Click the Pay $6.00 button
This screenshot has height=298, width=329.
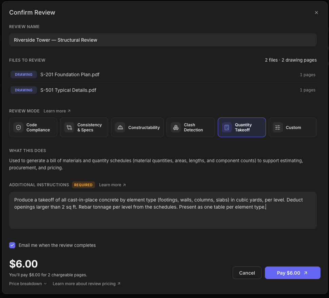tap(292, 273)
